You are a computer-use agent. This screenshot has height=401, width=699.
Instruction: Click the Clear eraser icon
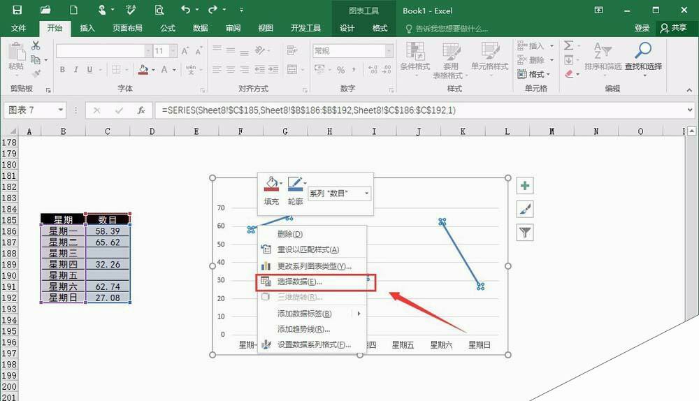pos(569,74)
